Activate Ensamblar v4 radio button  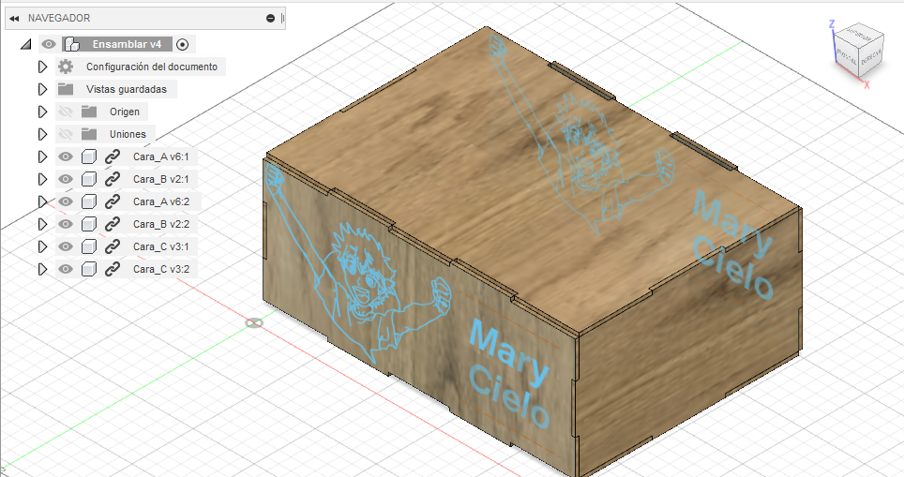coord(182,44)
